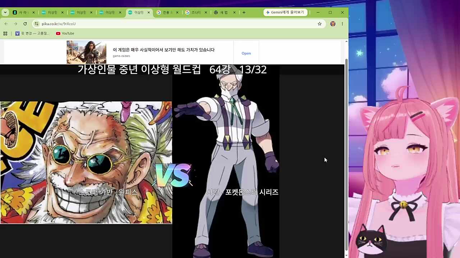
Task: Open the YouTube bookmark
Action: click(x=65, y=33)
